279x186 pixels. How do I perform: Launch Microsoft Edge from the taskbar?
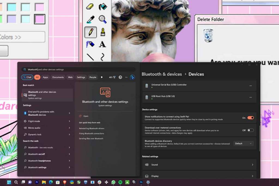click(51, 182)
